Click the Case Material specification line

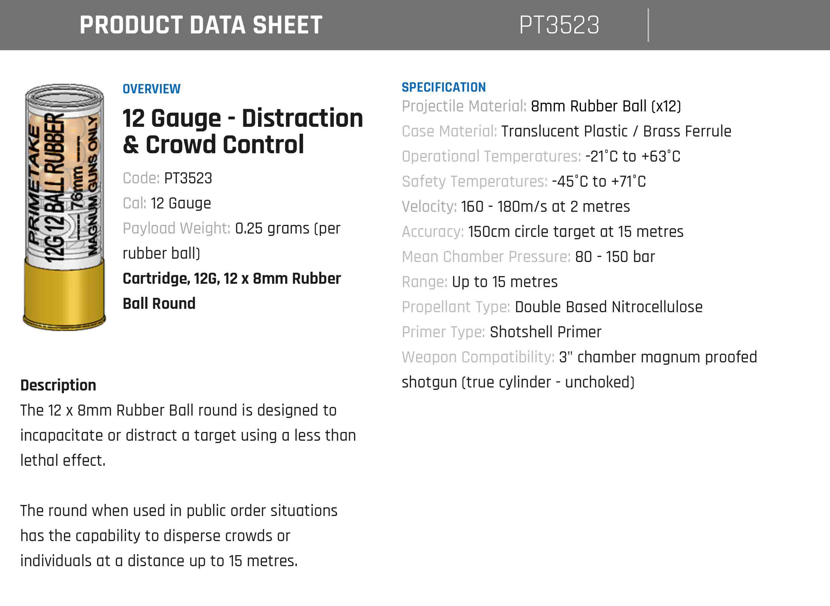point(567,131)
